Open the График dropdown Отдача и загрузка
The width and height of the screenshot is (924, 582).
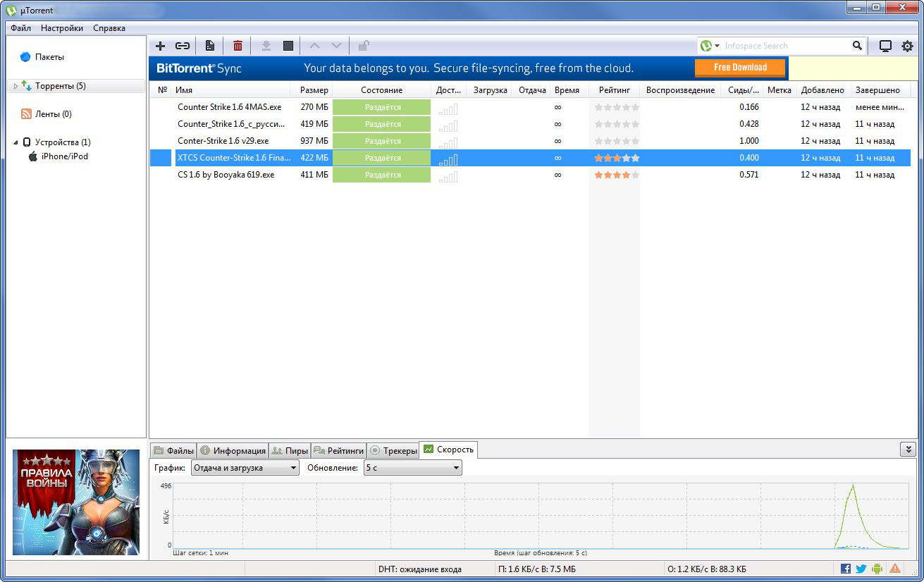click(244, 468)
